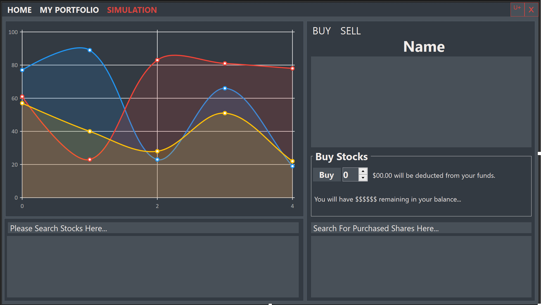Click the yellow data point at value 28
The height and width of the screenshot is (305, 541).
tap(157, 151)
